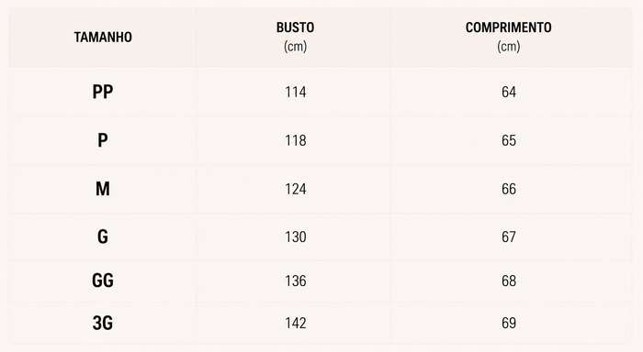Click the bust value 114

pos(295,92)
